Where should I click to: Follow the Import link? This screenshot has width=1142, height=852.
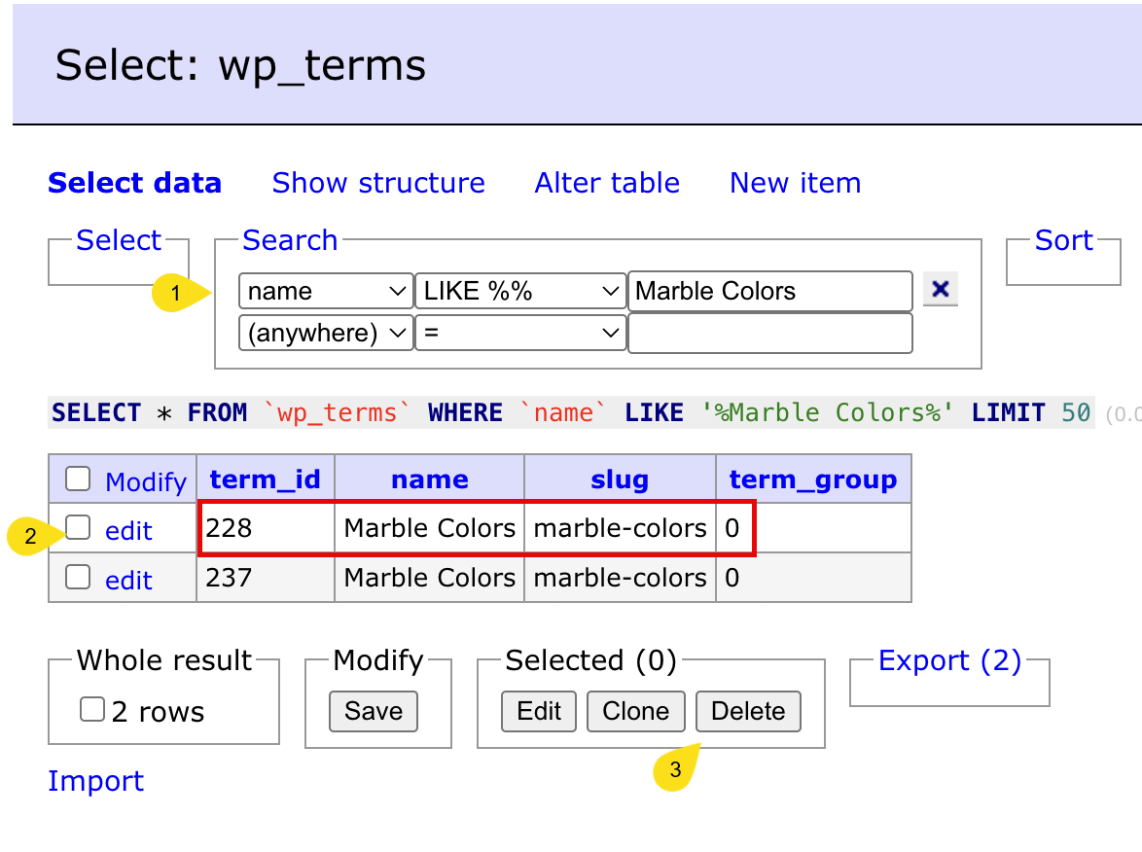coord(95,781)
